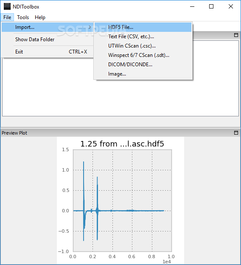
Task: Minimize the NDIToolbox window
Action: (x=192, y=7)
